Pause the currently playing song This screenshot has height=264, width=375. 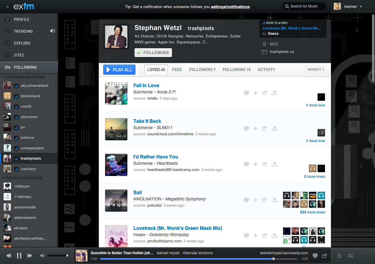click(x=19, y=255)
